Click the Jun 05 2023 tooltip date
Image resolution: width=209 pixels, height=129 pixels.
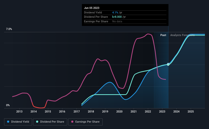[x=92, y=8]
